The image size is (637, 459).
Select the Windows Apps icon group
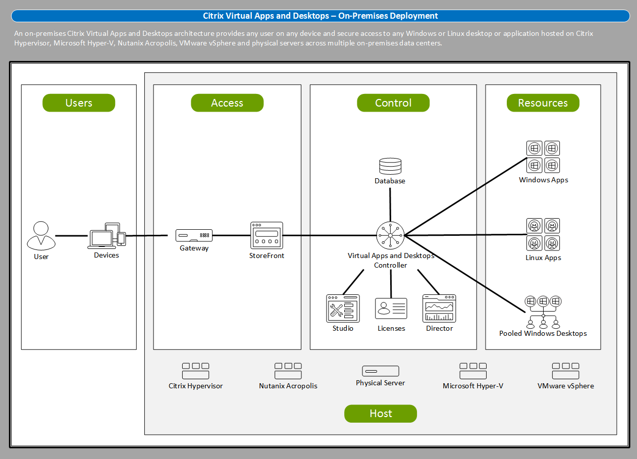544,157
